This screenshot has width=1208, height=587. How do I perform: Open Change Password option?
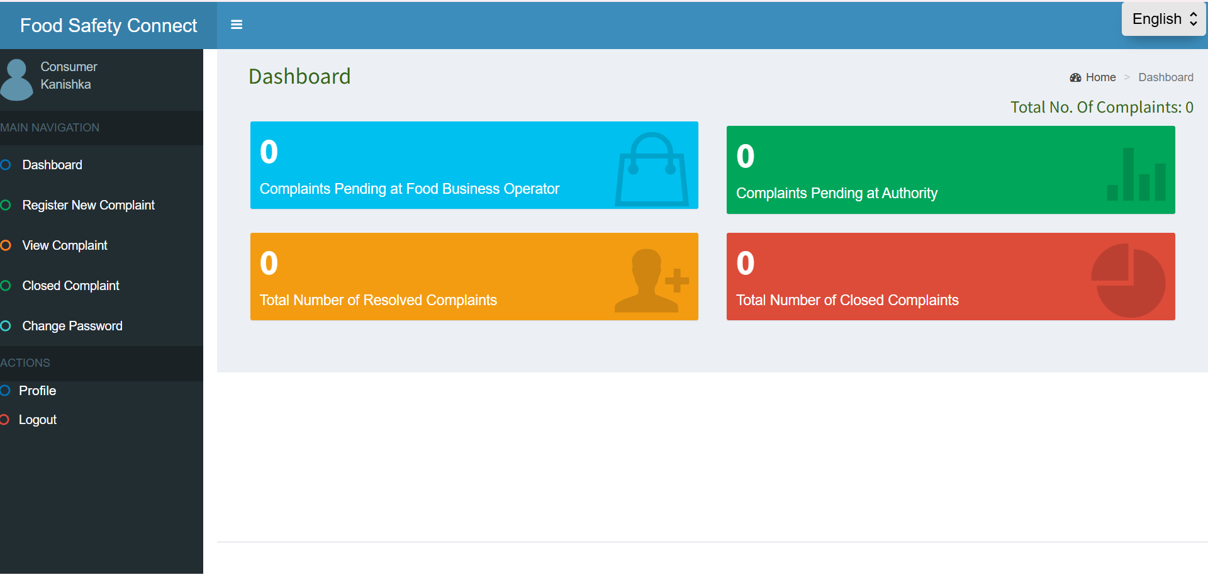click(x=72, y=326)
